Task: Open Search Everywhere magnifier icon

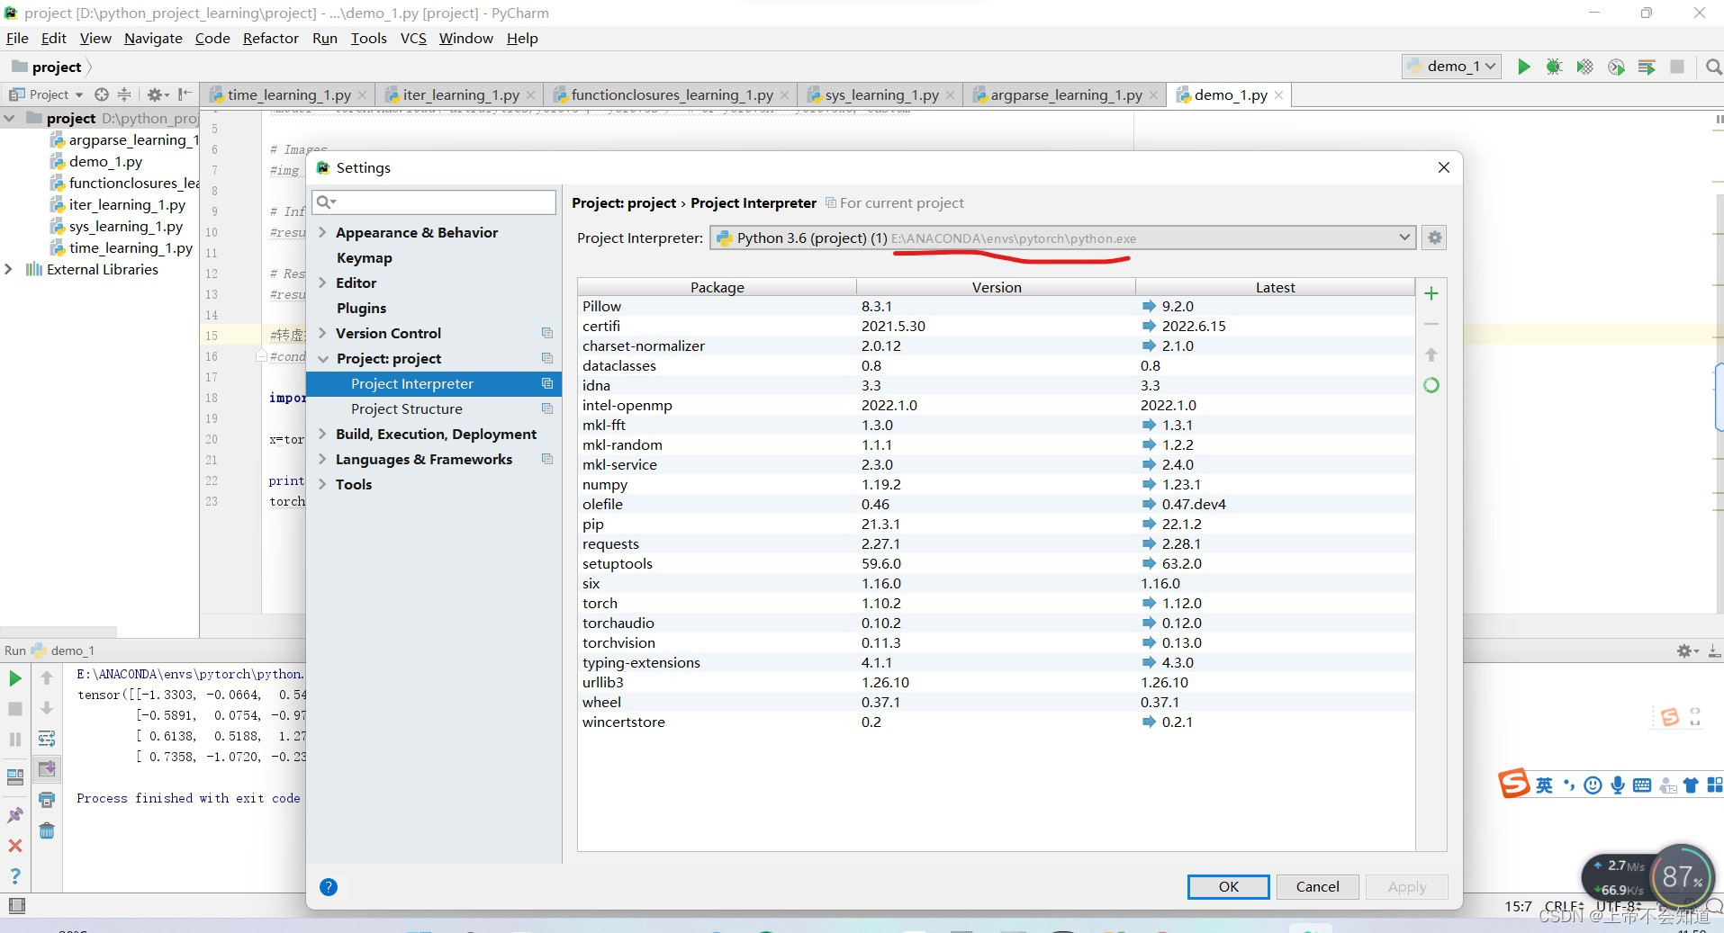Action: (1713, 67)
